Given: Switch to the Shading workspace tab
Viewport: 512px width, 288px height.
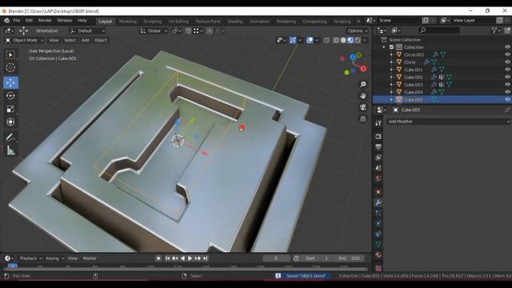Looking at the screenshot, I should pos(235,22).
